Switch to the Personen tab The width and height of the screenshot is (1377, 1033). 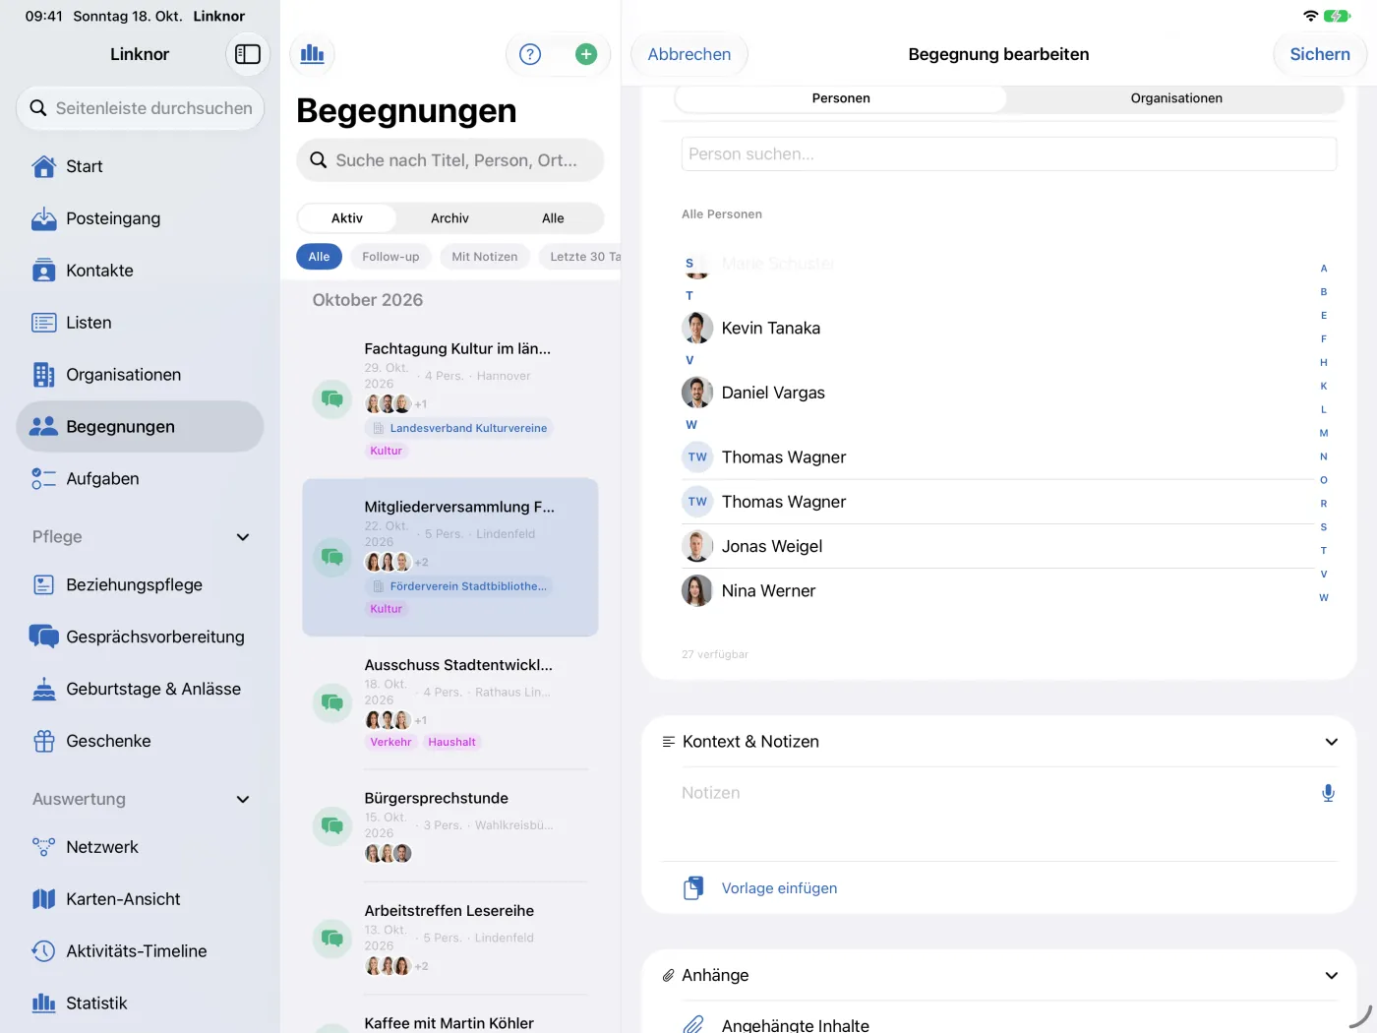click(841, 98)
